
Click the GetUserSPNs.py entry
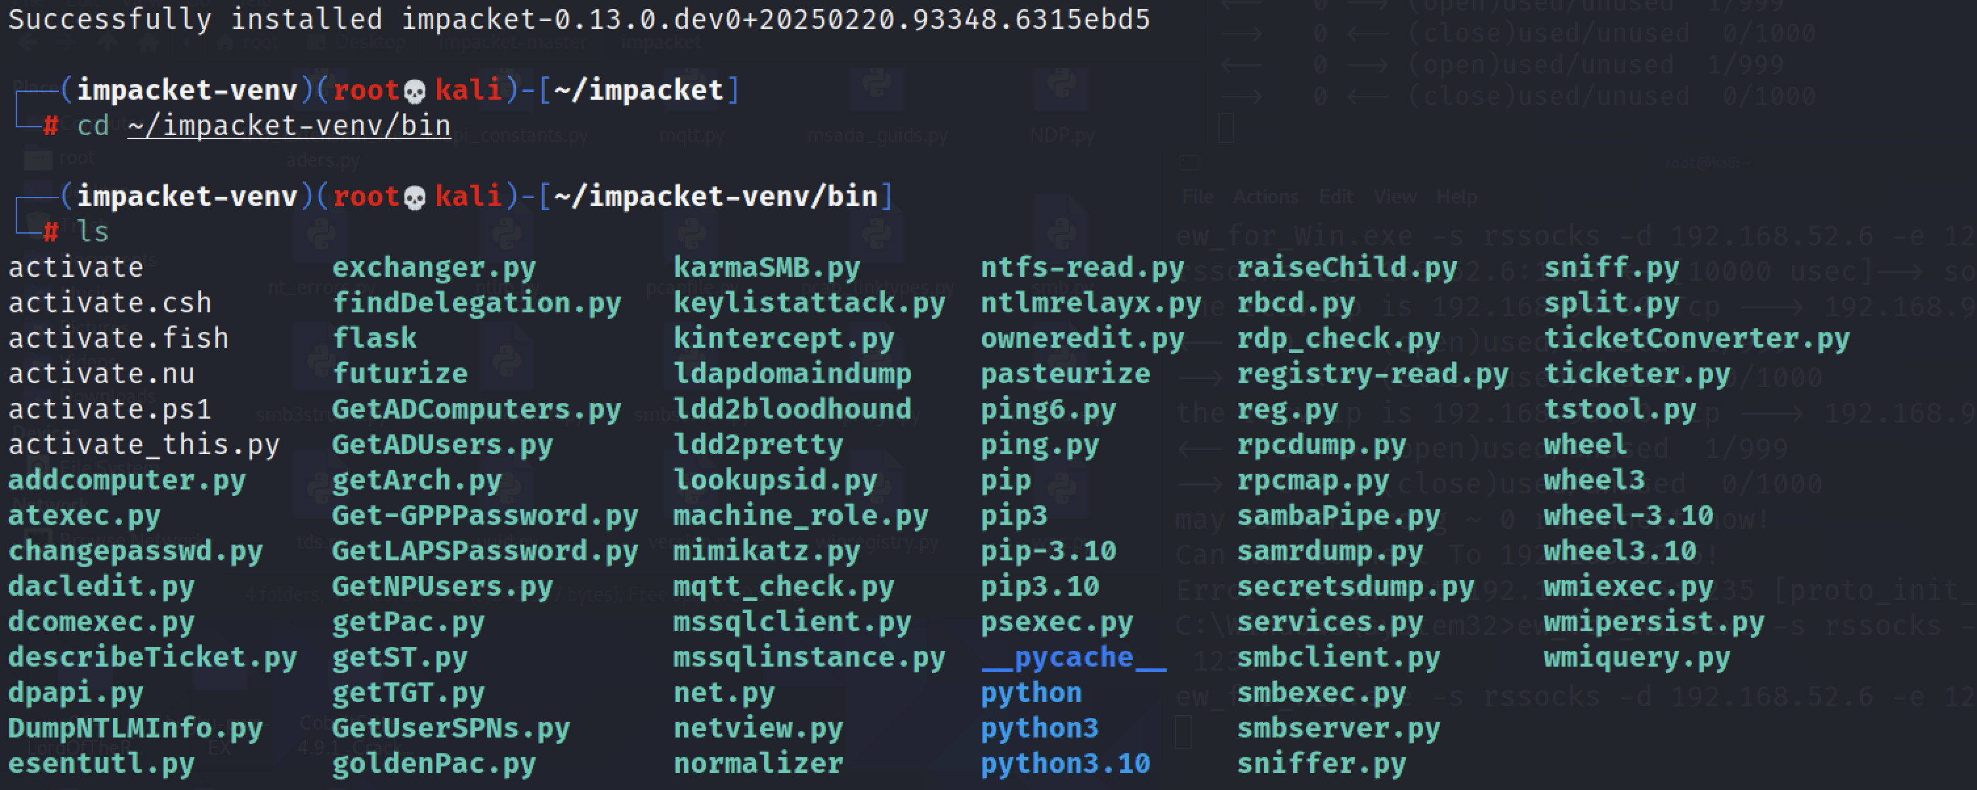pos(450,728)
